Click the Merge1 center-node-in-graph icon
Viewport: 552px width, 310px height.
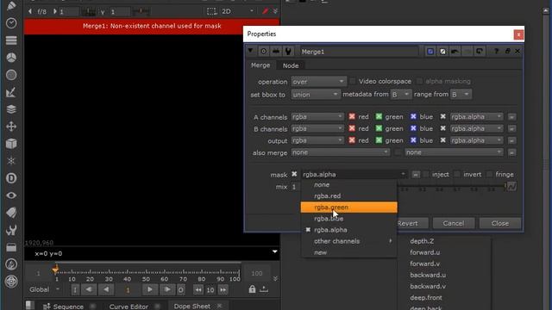[263, 52]
